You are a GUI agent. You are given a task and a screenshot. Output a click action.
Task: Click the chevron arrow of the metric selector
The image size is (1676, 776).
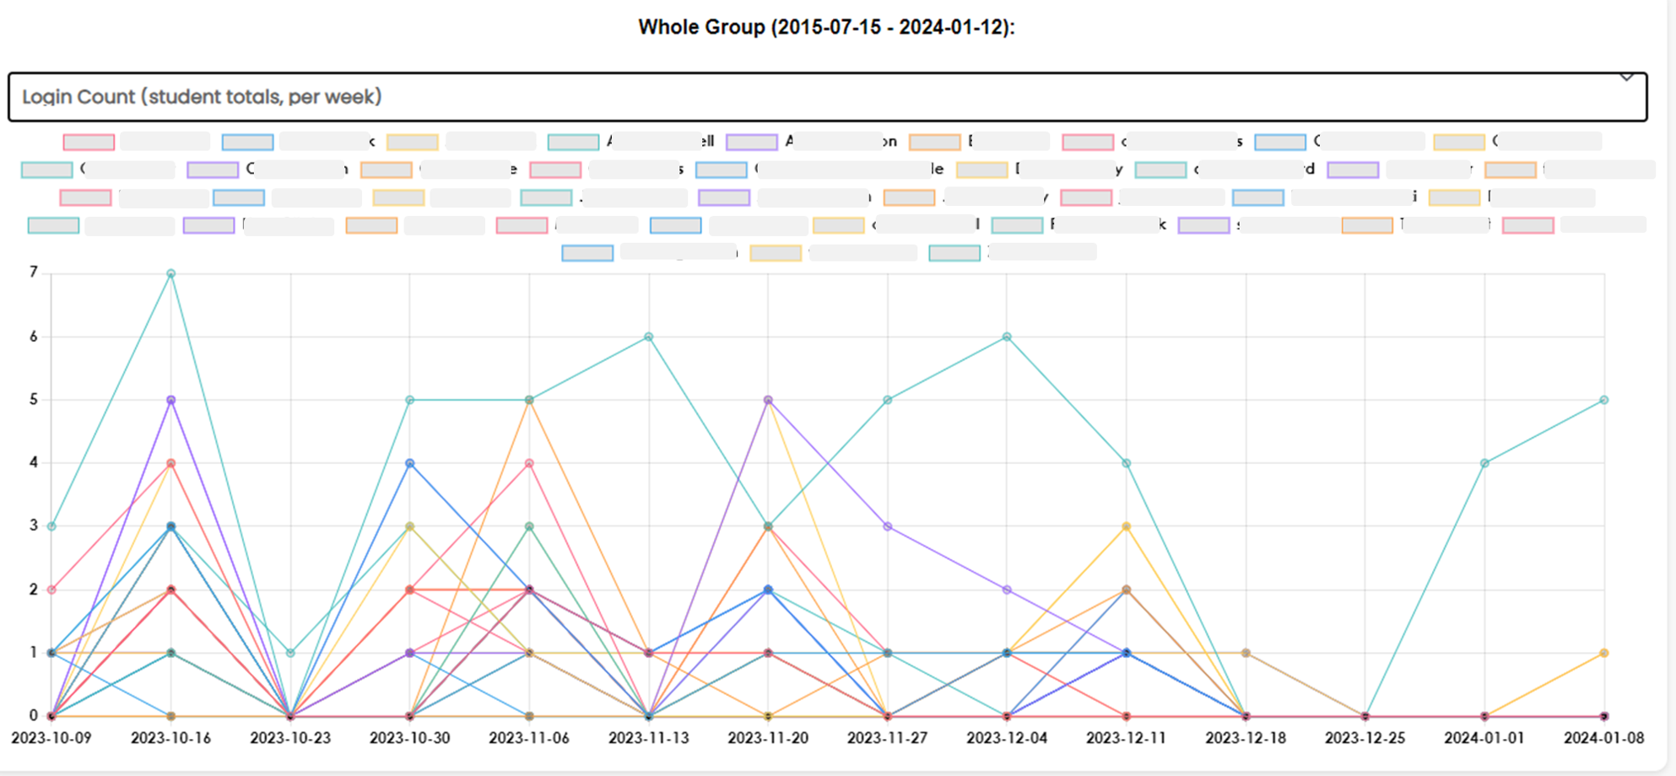click(1626, 78)
